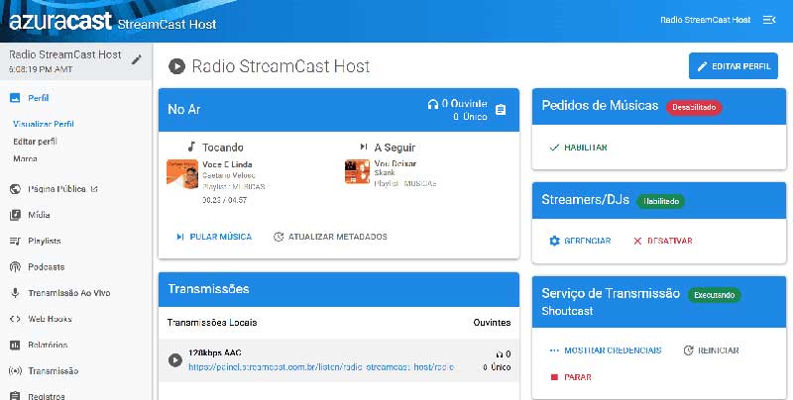Click the Relatórios chart icon
This screenshot has height=400, width=793.
pos(15,345)
